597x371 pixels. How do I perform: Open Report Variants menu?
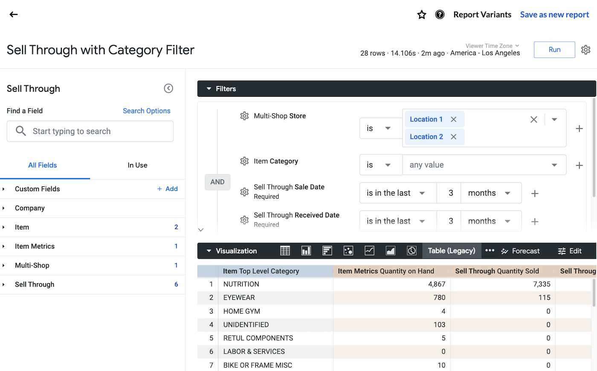tap(482, 14)
